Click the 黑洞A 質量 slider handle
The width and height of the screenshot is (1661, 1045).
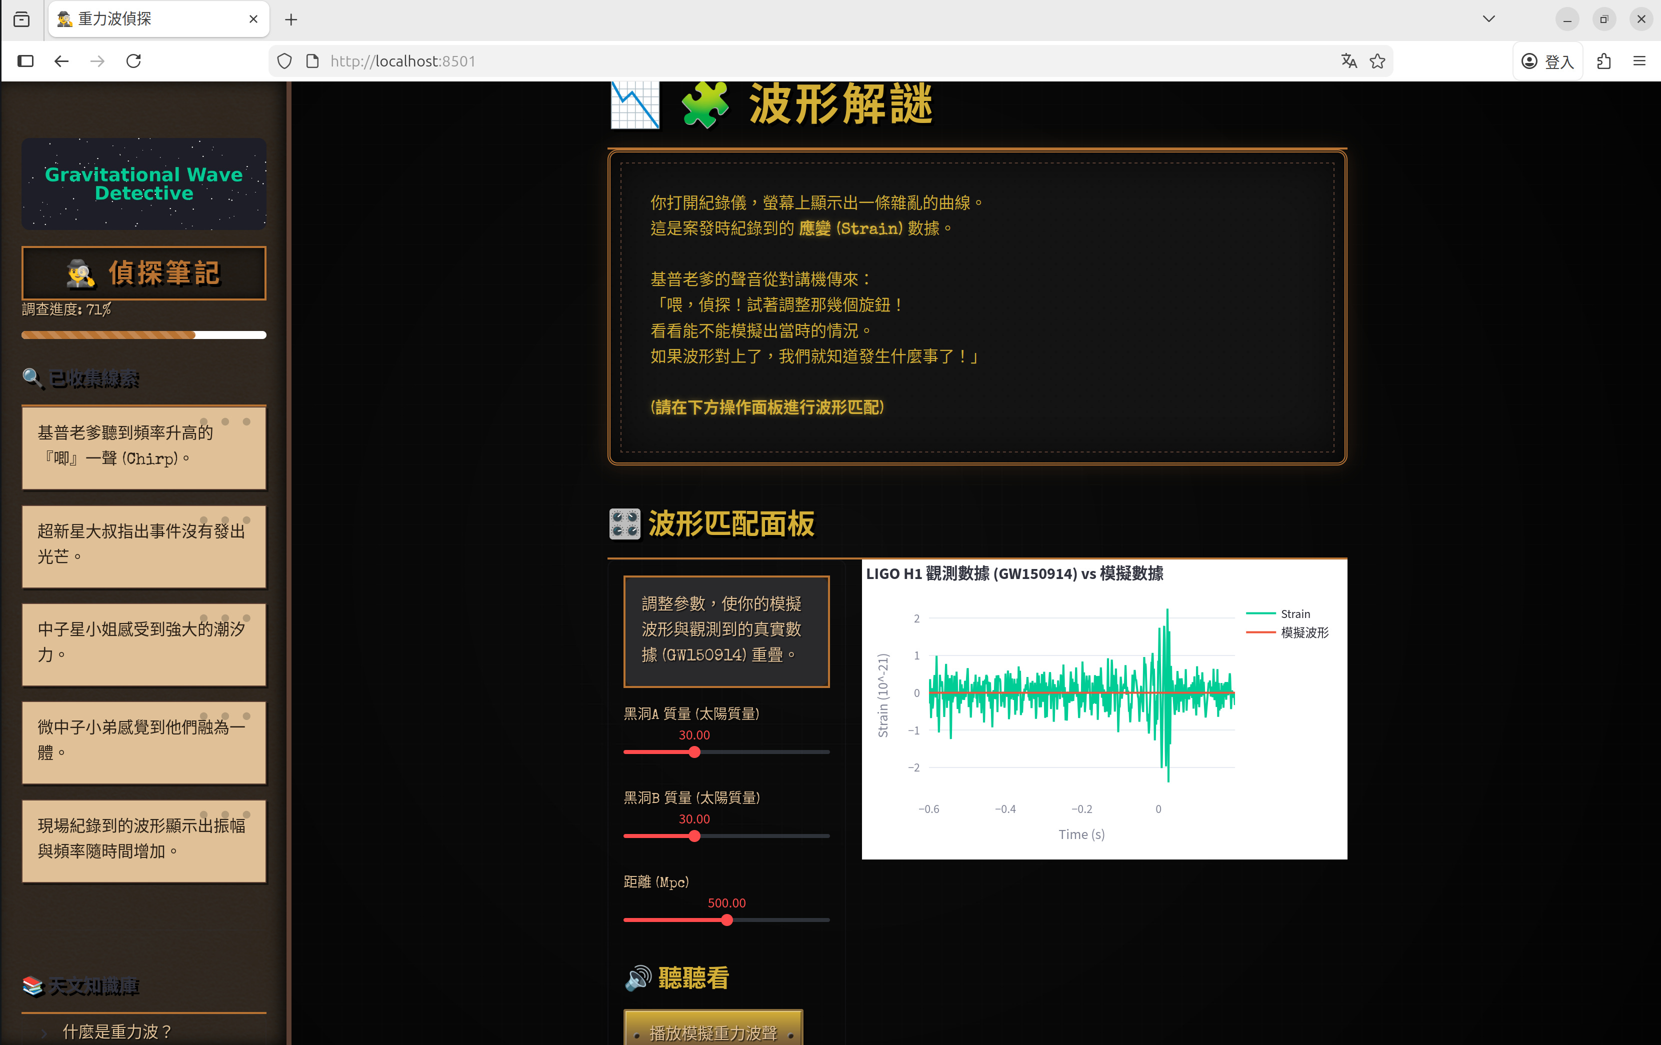[694, 752]
